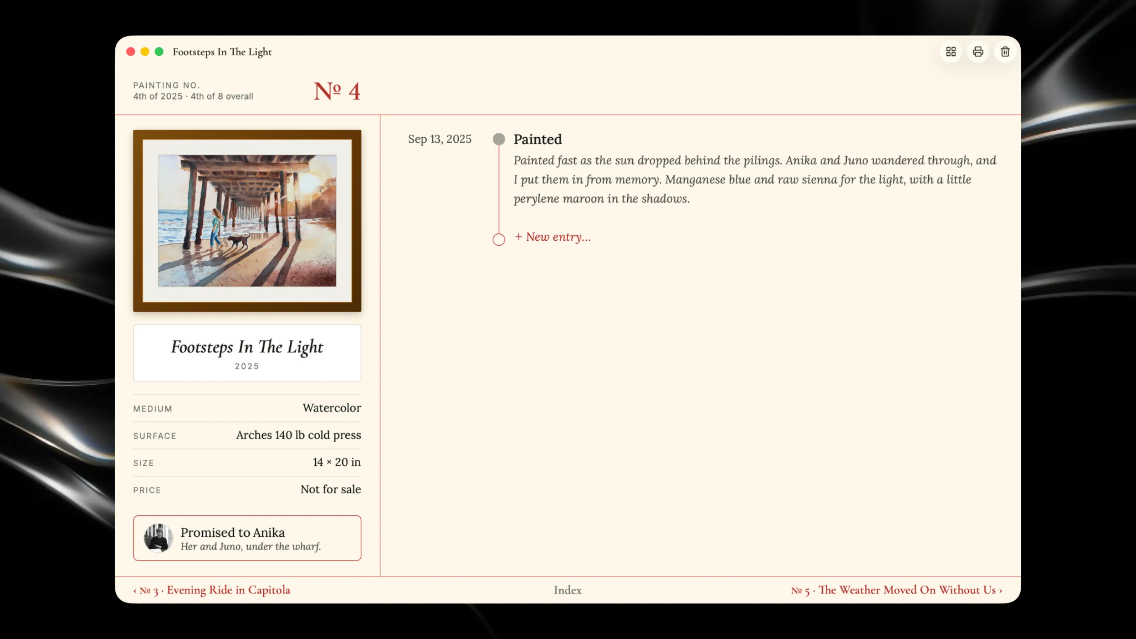Go to previous painting Evening Ride in Capitola

(212, 590)
